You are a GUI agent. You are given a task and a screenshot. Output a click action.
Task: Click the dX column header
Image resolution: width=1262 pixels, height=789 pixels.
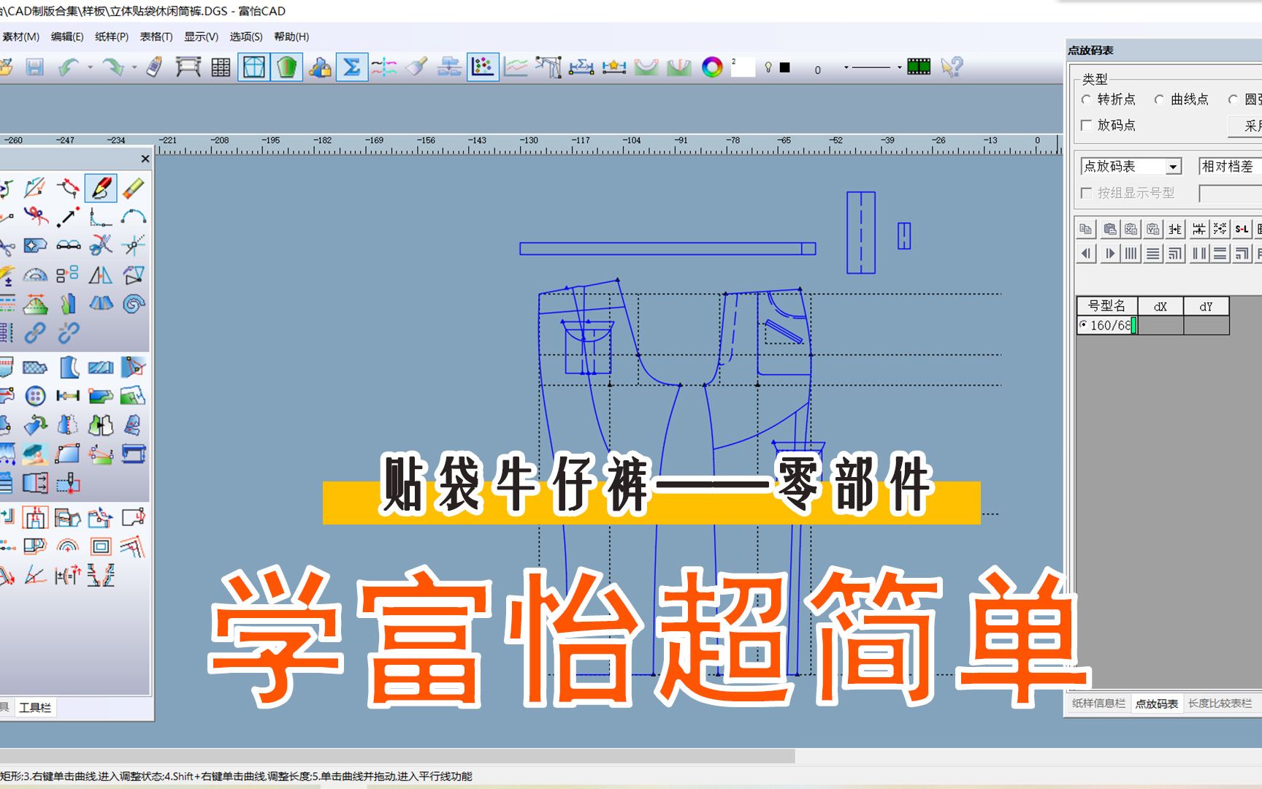[1160, 306]
